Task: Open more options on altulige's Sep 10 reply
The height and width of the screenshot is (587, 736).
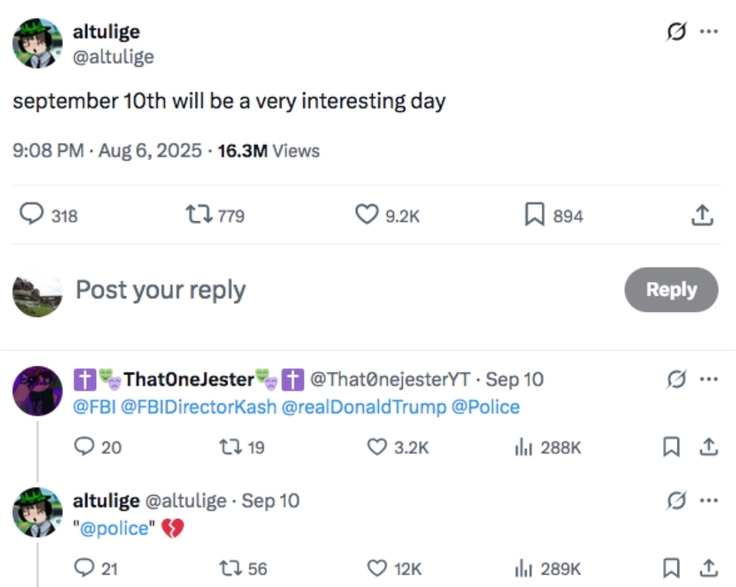Action: point(709,501)
